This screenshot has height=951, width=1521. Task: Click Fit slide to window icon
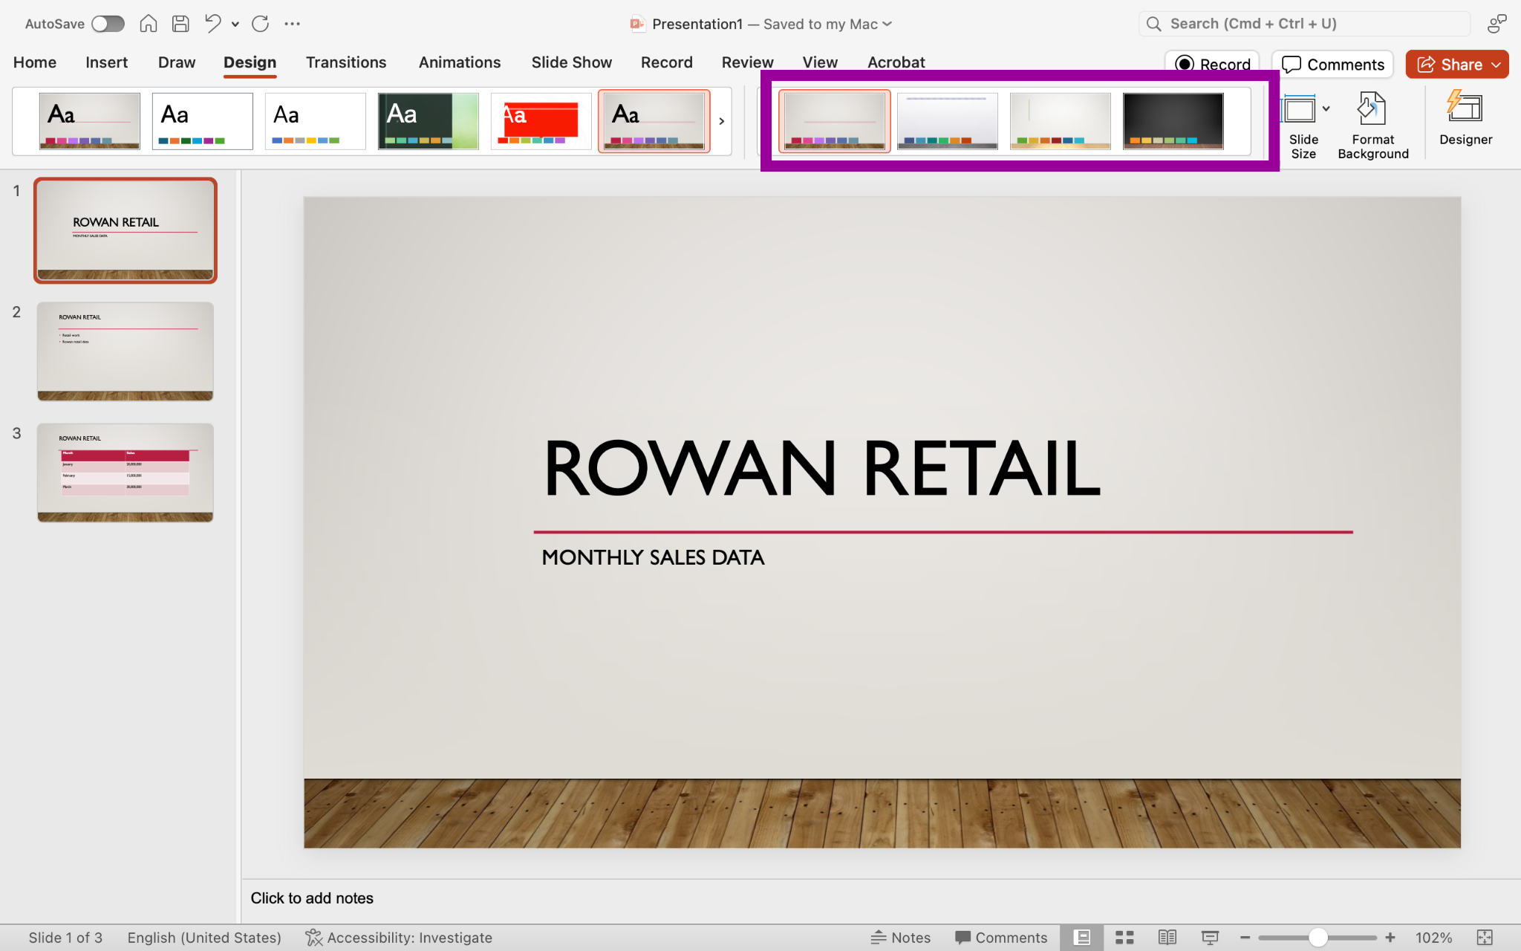pyautogui.click(x=1485, y=938)
